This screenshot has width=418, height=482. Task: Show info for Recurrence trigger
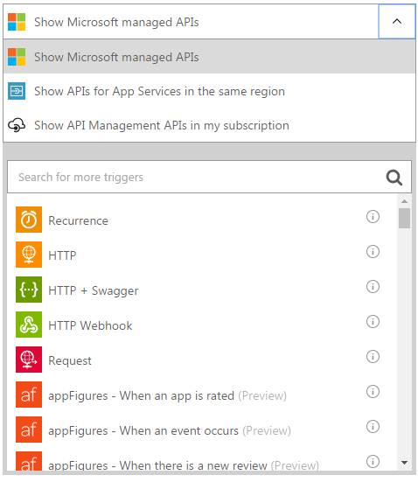(x=373, y=217)
